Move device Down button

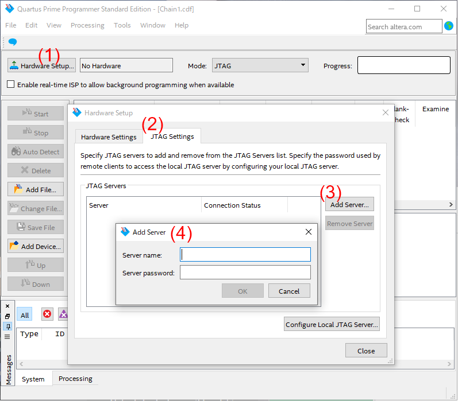pyautogui.click(x=36, y=284)
